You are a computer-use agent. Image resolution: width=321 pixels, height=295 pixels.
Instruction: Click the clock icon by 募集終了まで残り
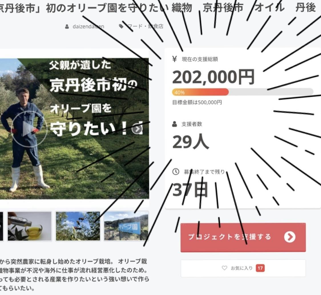point(176,171)
